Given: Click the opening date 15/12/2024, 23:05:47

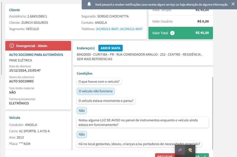Looking at the screenshot, I should click(x=25, y=71).
